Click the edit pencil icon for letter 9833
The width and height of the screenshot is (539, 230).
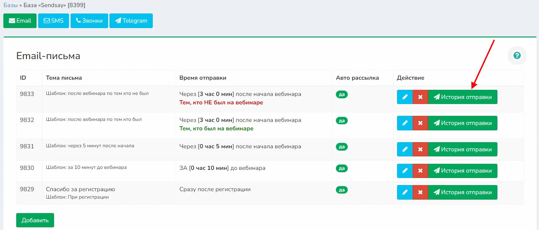pyautogui.click(x=405, y=97)
